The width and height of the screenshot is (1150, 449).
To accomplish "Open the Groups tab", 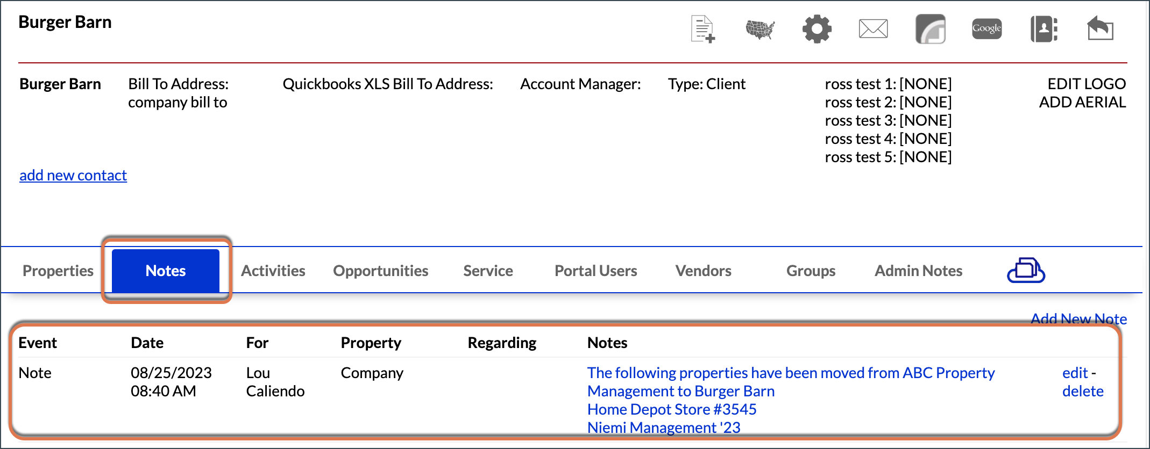I will click(811, 271).
